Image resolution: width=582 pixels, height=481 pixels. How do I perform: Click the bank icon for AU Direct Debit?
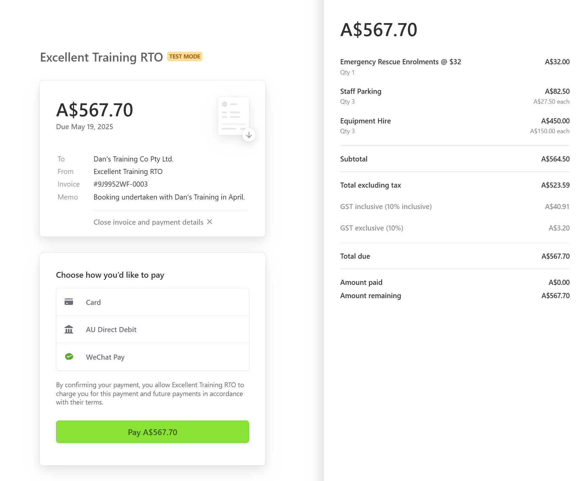[x=69, y=329]
